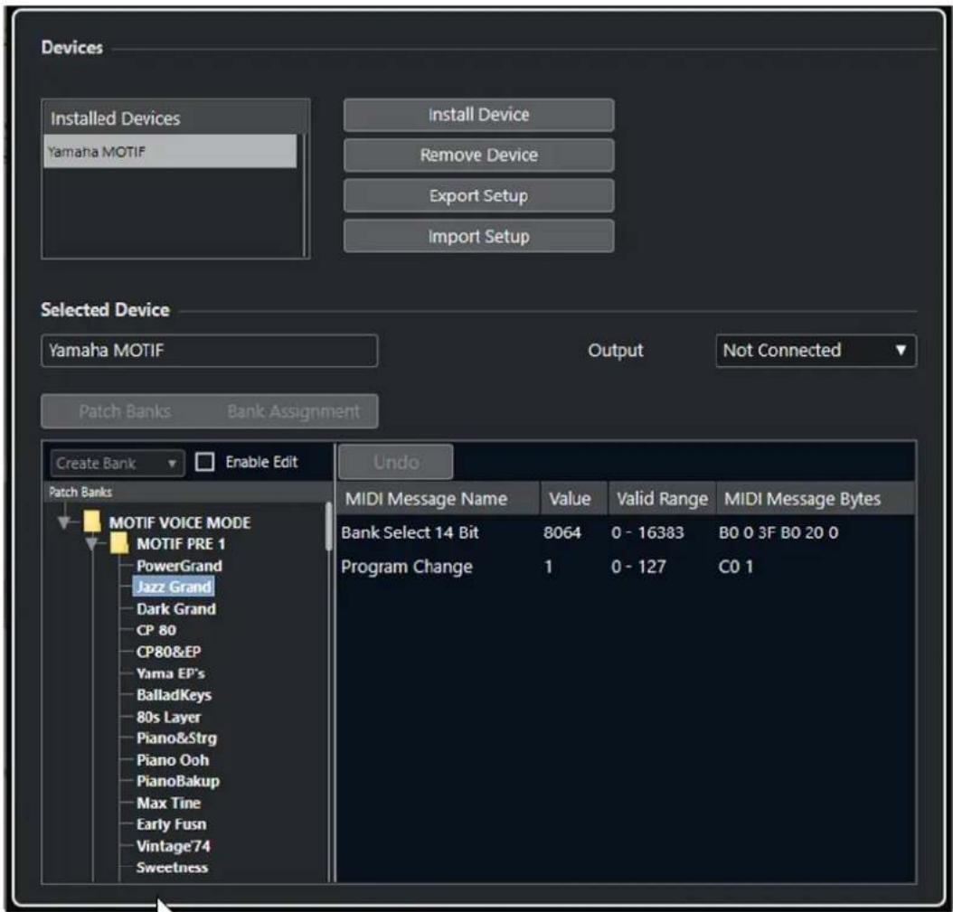Viewport: 953px width, 912px height.
Task: Select the 80s Layer patch
Action: point(168,717)
